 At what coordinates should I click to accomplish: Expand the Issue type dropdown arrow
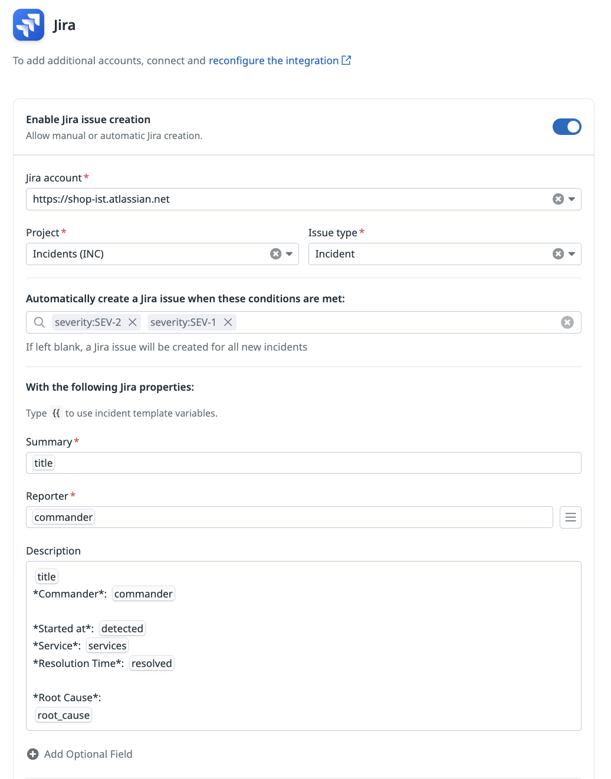pyautogui.click(x=571, y=254)
